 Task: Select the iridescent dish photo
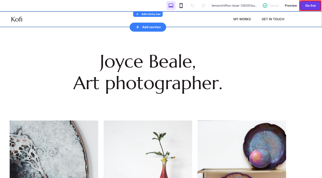[x=242, y=149]
